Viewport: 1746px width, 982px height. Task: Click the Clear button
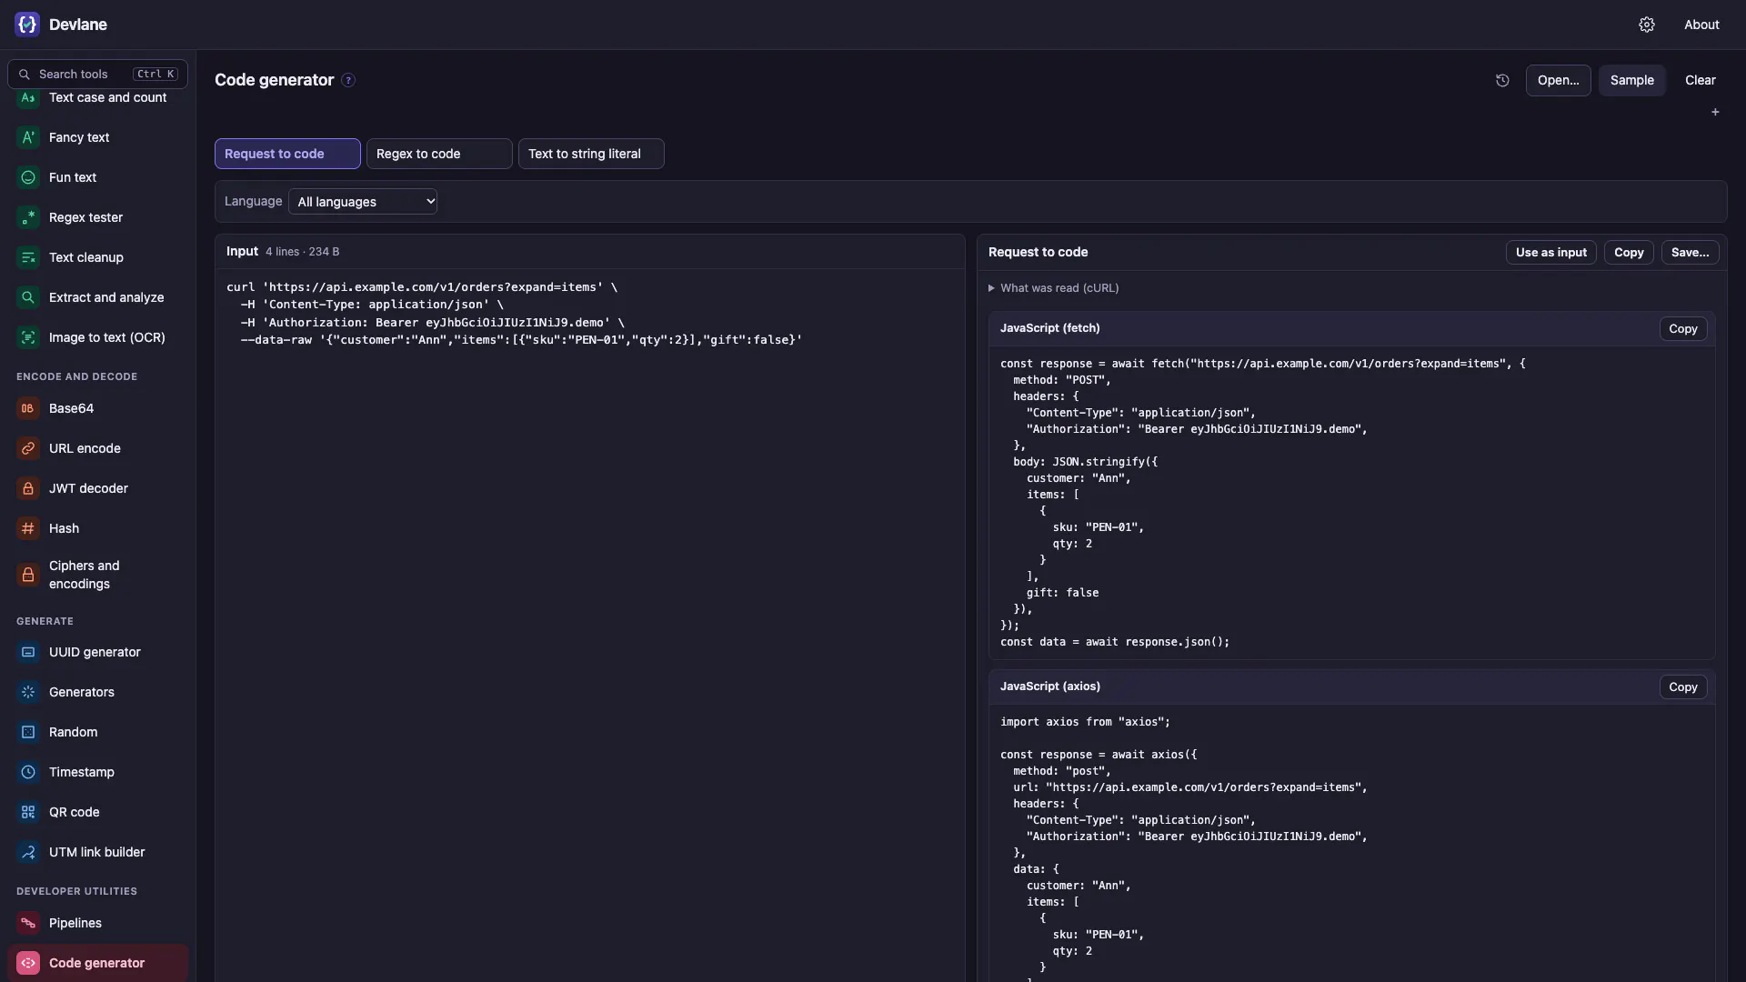(1701, 80)
